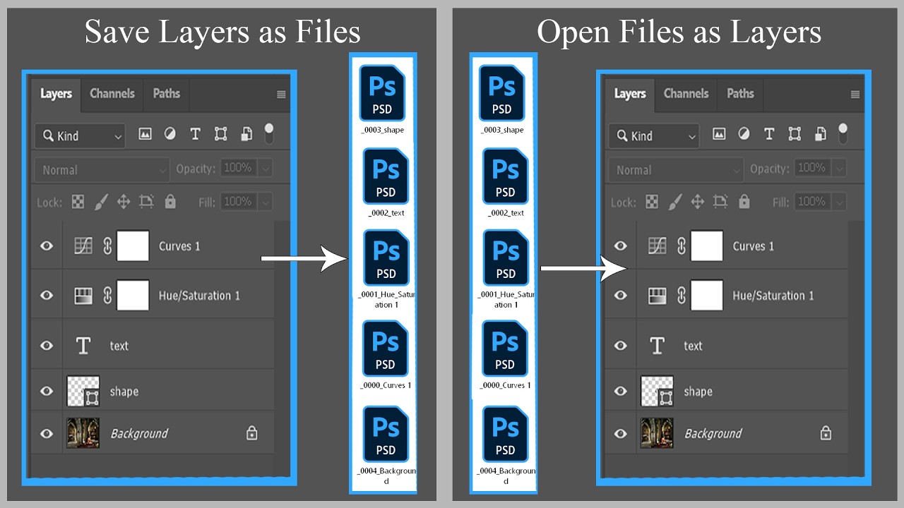Open Kind filter dropdown in Save Layers panel

(80, 136)
